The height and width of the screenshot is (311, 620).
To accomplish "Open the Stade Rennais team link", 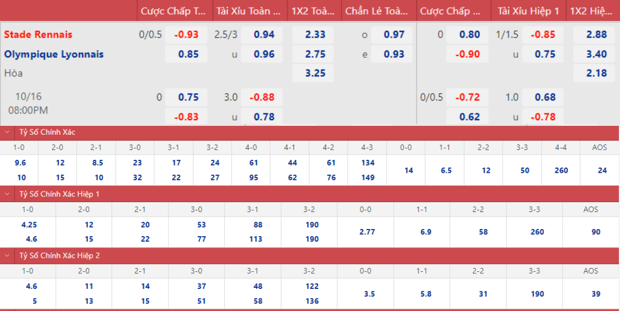I will (38, 35).
